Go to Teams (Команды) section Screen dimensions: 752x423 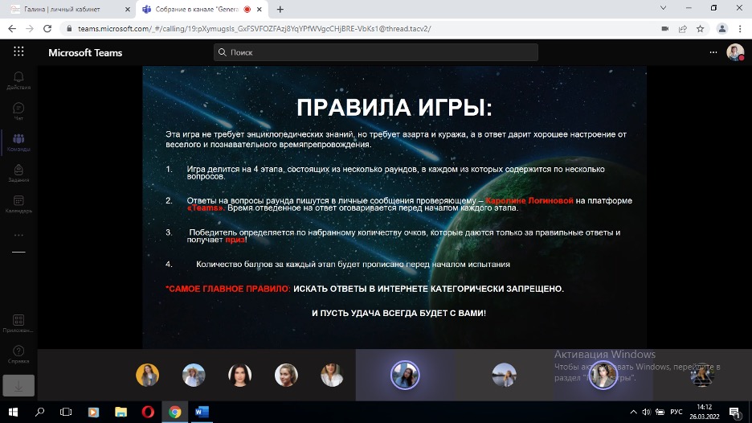pos(18,142)
